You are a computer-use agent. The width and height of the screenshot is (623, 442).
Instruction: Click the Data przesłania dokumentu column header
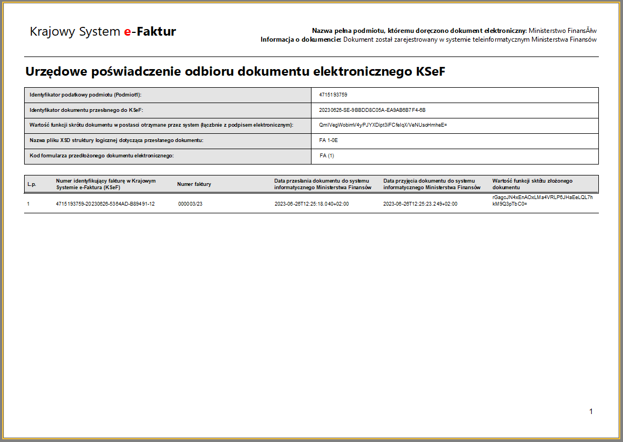[x=322, y=184]
